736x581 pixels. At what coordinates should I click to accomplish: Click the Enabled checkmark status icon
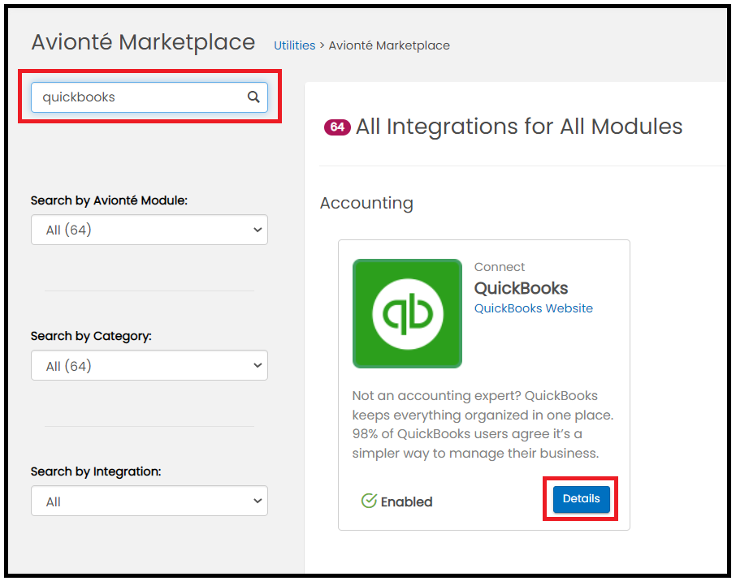pos(369,501)
